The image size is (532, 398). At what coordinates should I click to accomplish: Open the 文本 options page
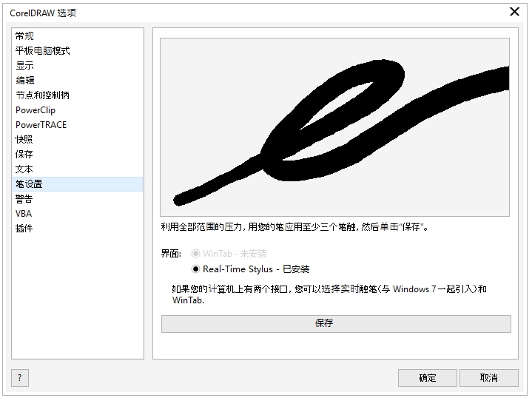[x=25, y=169]
